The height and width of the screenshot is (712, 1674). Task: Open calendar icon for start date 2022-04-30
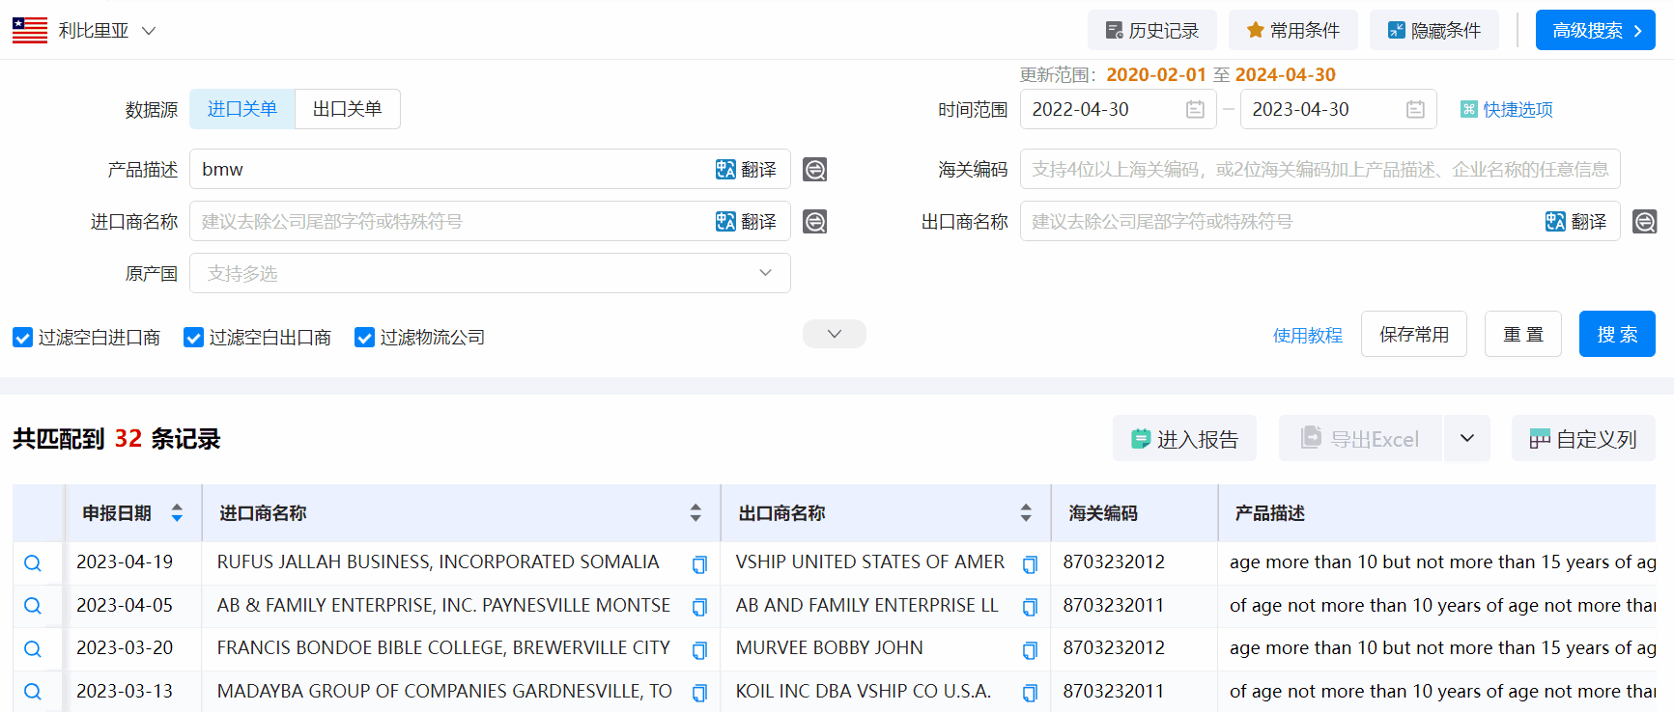pyautogui.click(x=1195, y=110)
